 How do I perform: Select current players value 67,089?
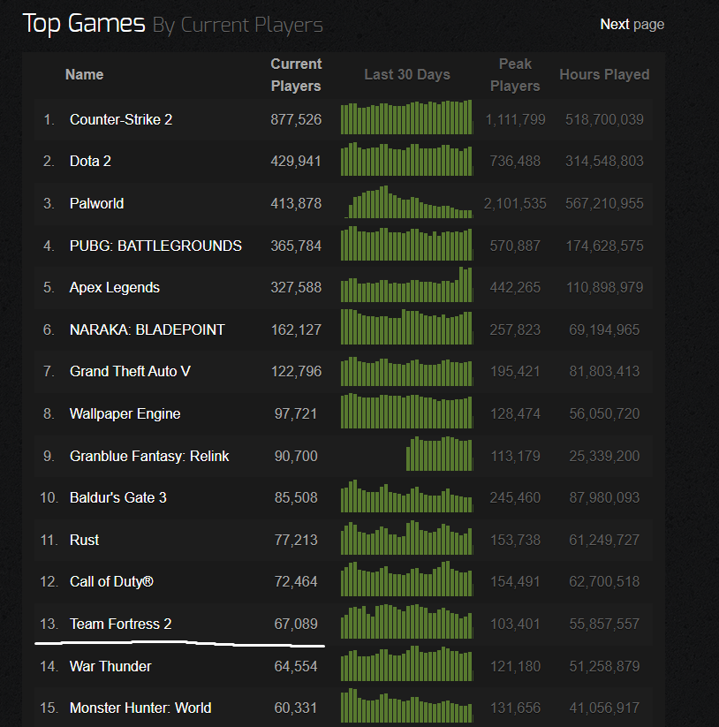(x=296, y=624)
